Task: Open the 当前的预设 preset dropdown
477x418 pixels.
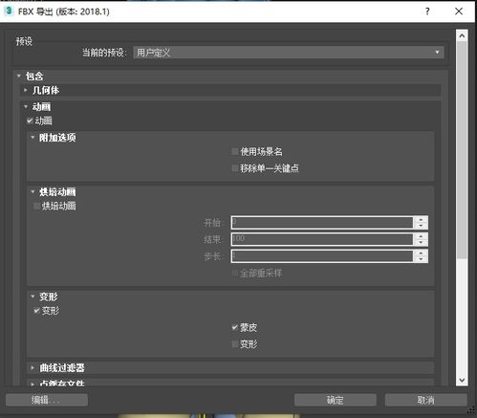Action: point(289,53)
